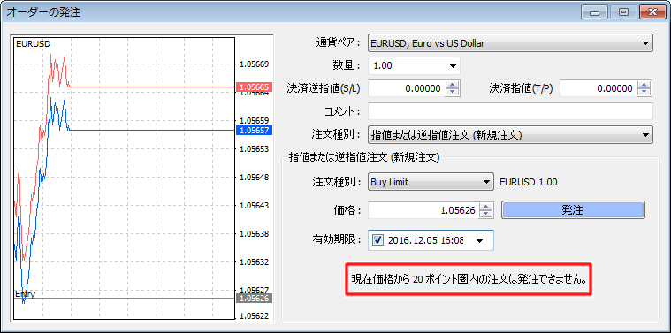This screenshot has height=333, width=671.
Task: Increase 価格 price with up arrow
Action: tap(485, 207)
